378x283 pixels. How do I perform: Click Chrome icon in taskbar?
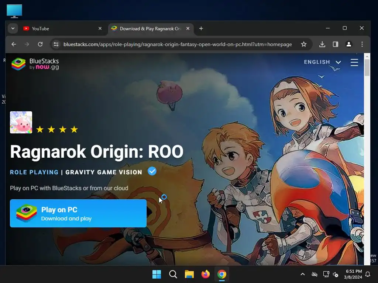[x=222, y=274]
